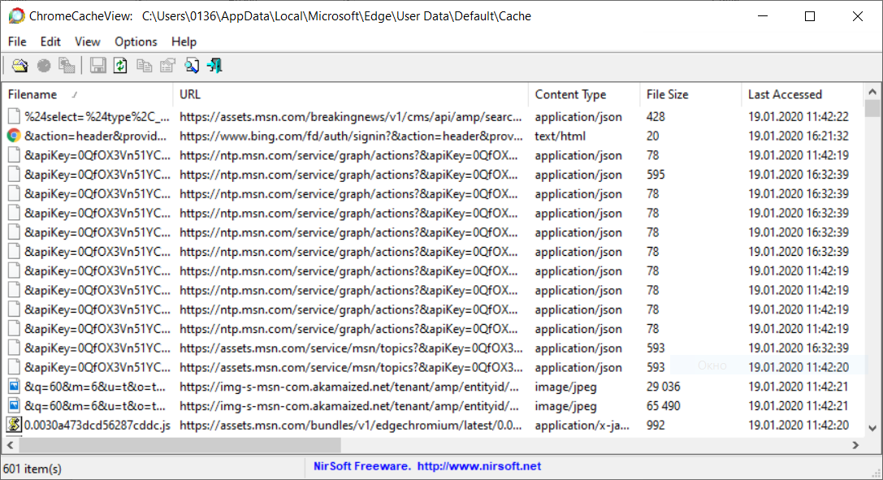
Task: Open the File menu
Action: click(x=16, y=41)
